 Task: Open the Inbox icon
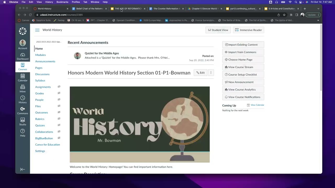tap(23, 87)
